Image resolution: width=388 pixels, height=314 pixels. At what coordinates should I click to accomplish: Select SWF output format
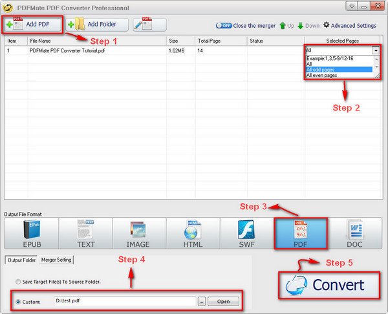click(247, 233)
